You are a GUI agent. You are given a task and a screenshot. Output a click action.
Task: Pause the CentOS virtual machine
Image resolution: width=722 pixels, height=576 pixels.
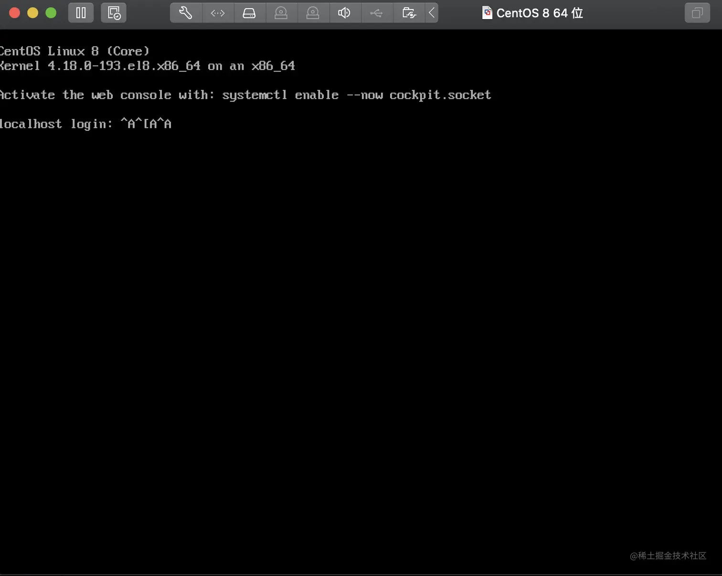tap(81, 13)
